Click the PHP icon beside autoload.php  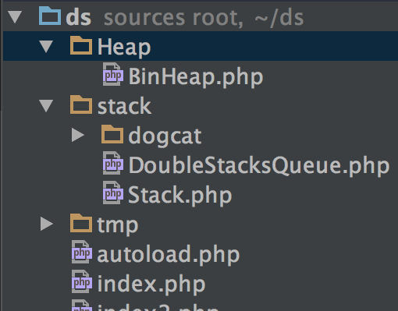click(82, 252)
